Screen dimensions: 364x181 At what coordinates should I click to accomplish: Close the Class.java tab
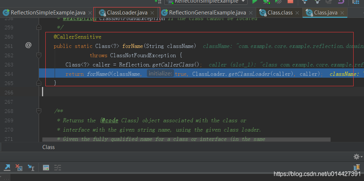point(342,13)
